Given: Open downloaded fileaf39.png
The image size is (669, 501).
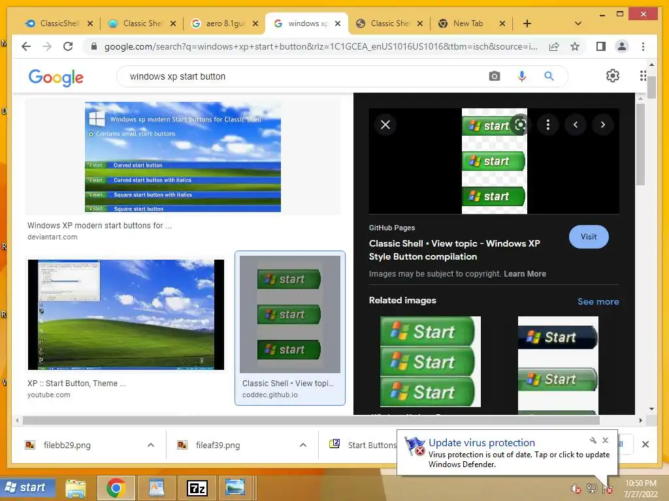Looking at the screenshot, I should tap(218, 445).
